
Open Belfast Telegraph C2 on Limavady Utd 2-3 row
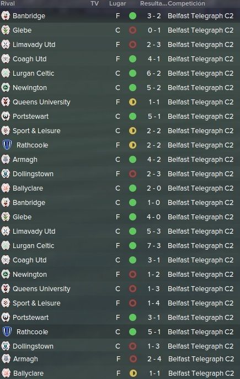[201, 45]
